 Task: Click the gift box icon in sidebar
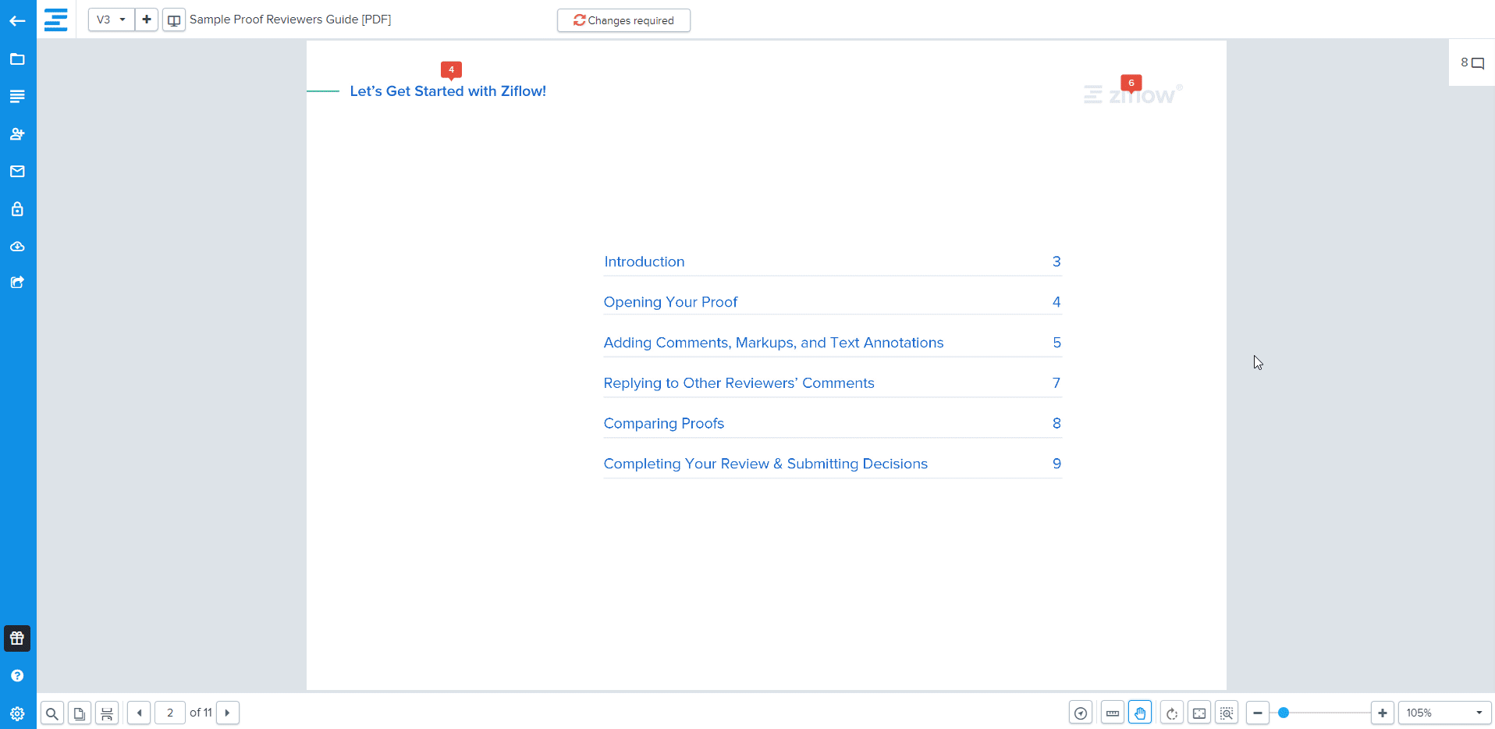coord(17,638)
